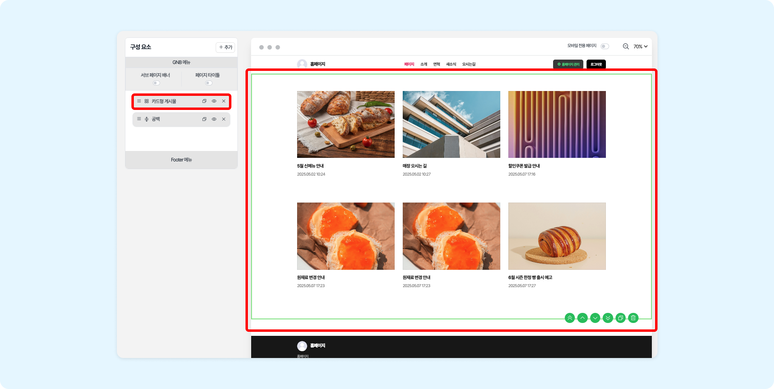Click the spacing icon beside 공백
The height and width of the screenshot is (389, 774).
coord(147,119)
